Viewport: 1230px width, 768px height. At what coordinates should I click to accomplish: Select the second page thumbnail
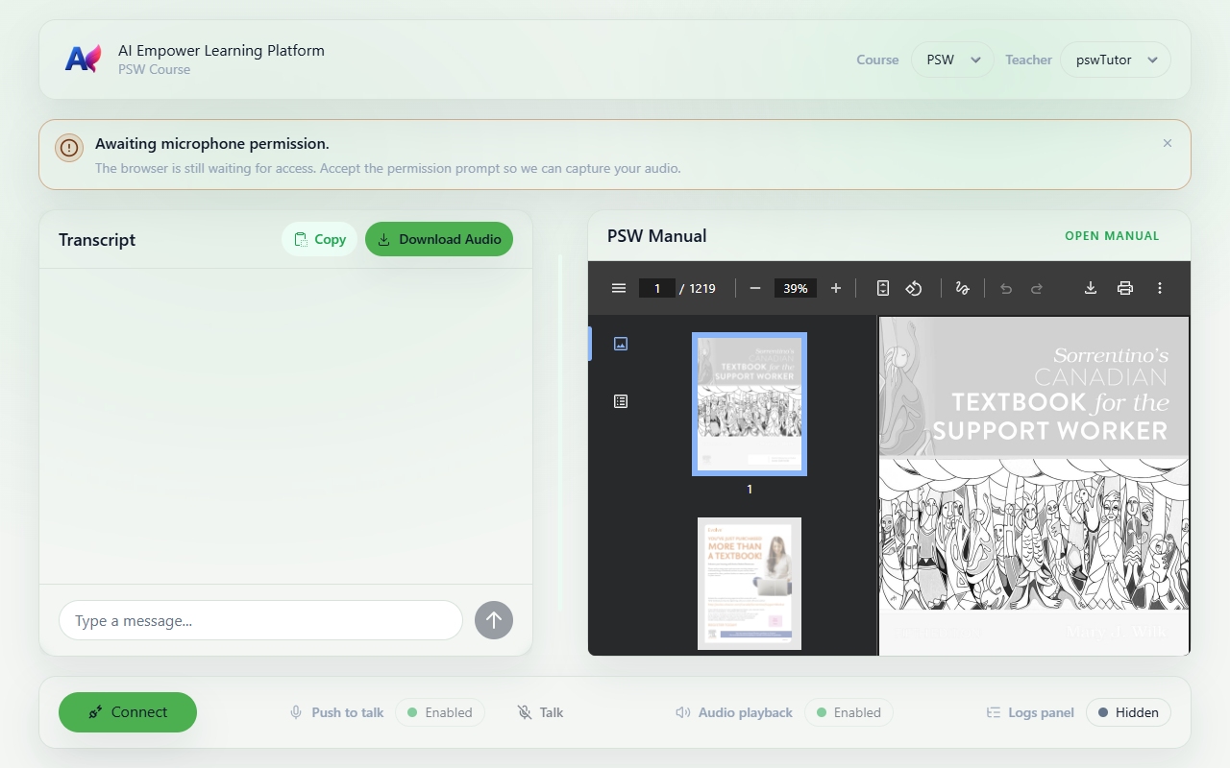click(750, 584)
